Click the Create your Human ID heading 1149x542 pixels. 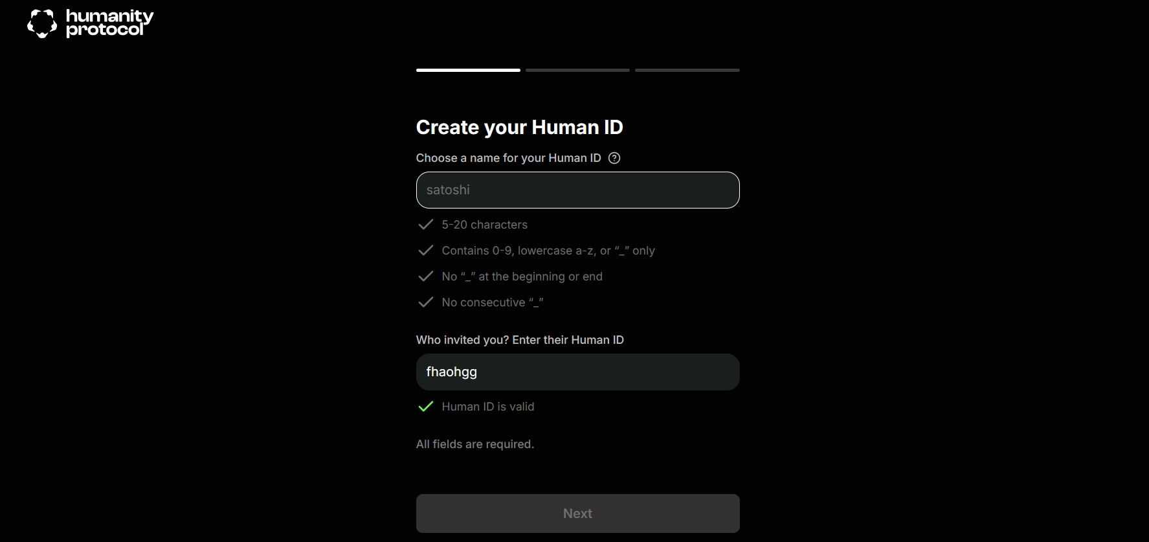(x=519, y=128)
